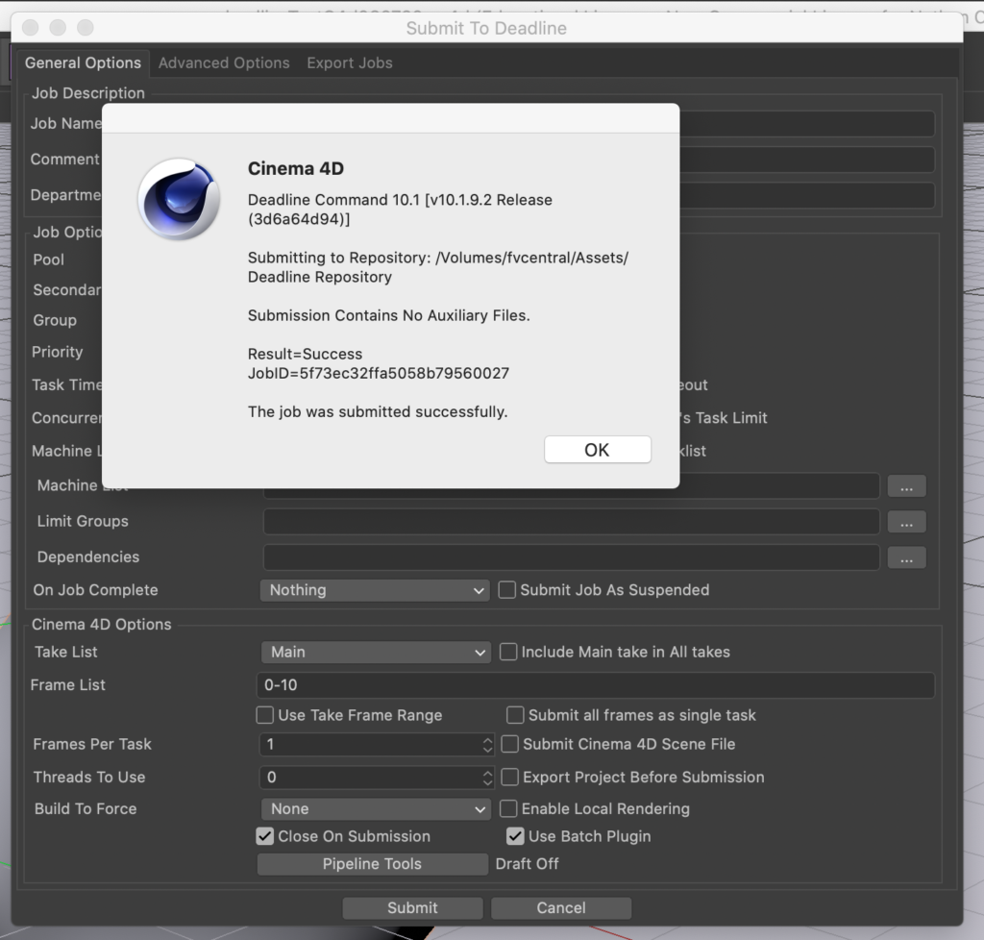Open Machine List browse button

[x=906, y=486]
